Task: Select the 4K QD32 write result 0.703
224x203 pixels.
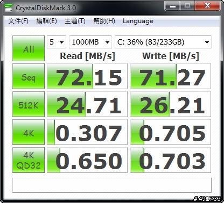Action: (171, 160)
